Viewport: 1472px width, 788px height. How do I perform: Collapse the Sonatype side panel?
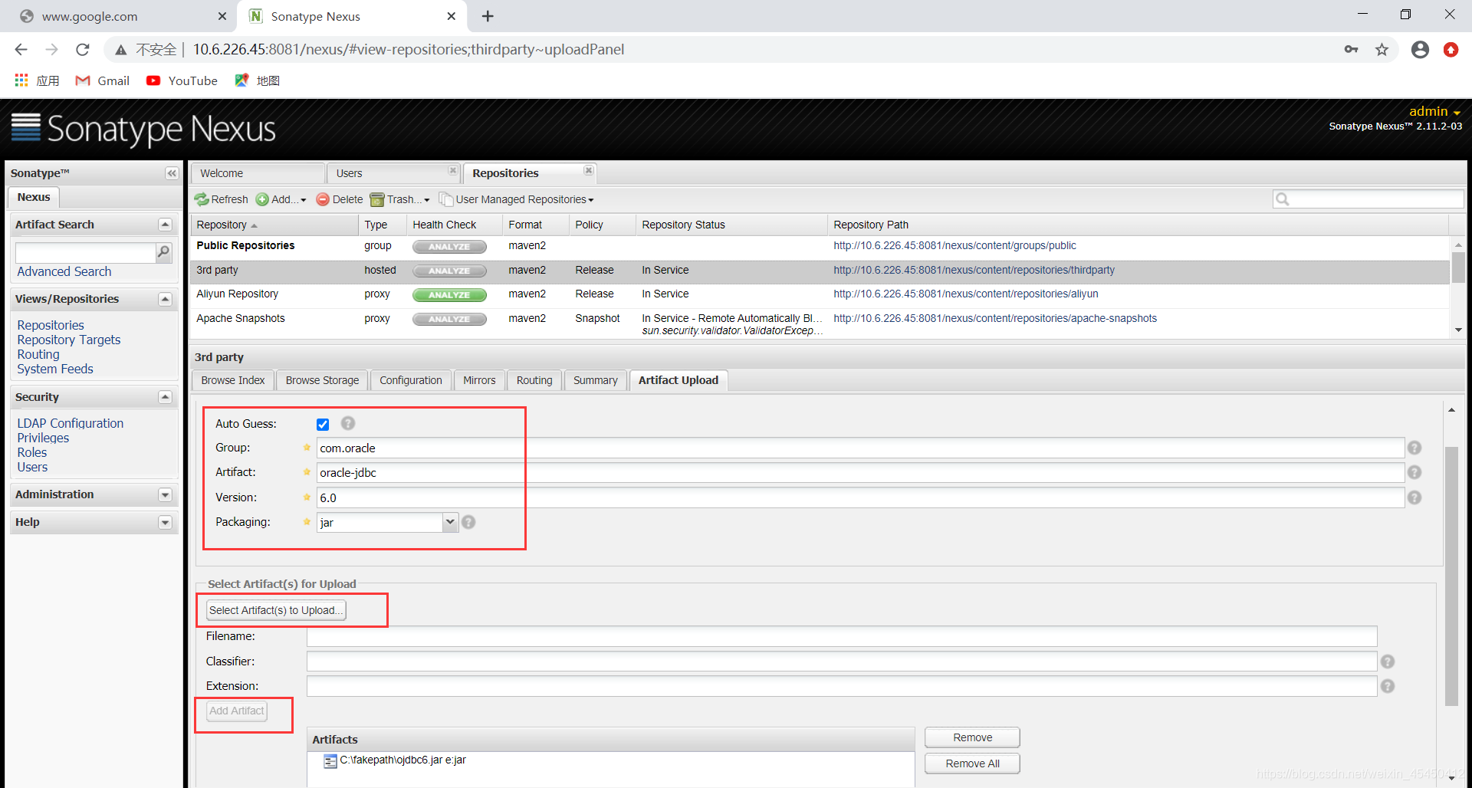172,173
